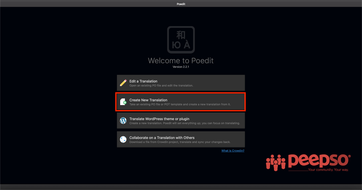
Task: Click the PeepSo red people figures icon
Action: point(276,163)
